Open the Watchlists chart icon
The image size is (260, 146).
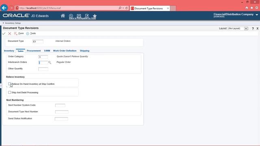(x=79, y=16)
